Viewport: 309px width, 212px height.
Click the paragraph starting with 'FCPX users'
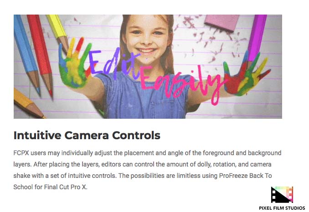(x=147, y=170)
